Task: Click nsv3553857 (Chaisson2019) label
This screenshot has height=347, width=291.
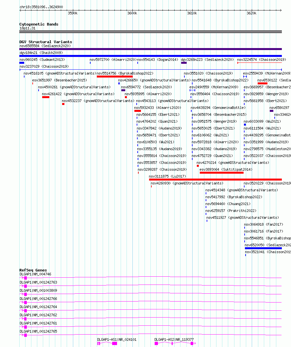Action: tap(162, 163)
